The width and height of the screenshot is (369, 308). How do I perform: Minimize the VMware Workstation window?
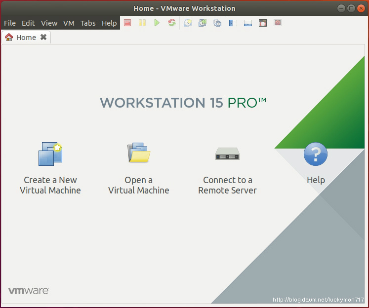(x=341, y=8)
